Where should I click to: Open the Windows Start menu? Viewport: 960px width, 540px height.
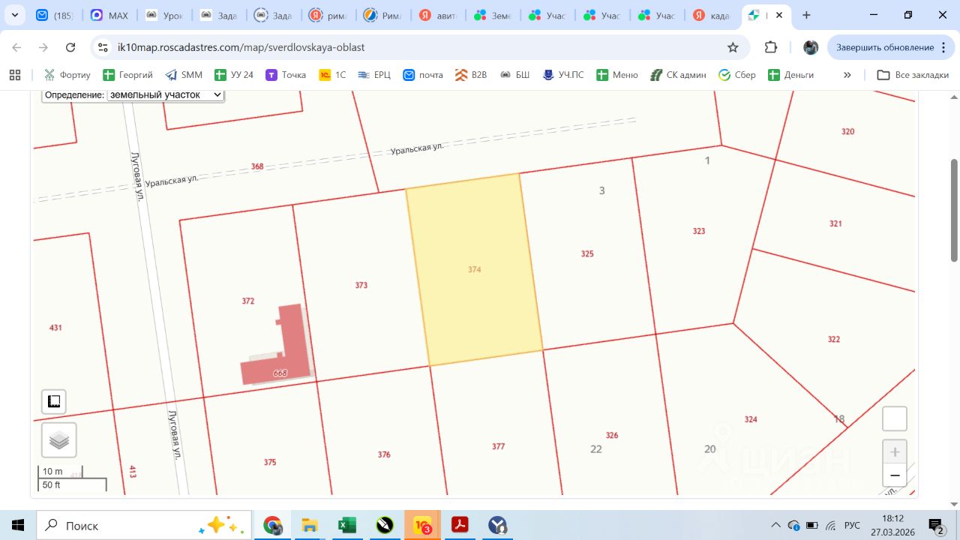coord(18,525)
